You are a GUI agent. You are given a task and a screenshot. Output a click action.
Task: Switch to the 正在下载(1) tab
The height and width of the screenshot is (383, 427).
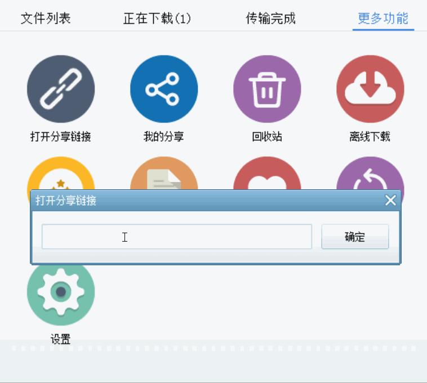coord(157,19)
